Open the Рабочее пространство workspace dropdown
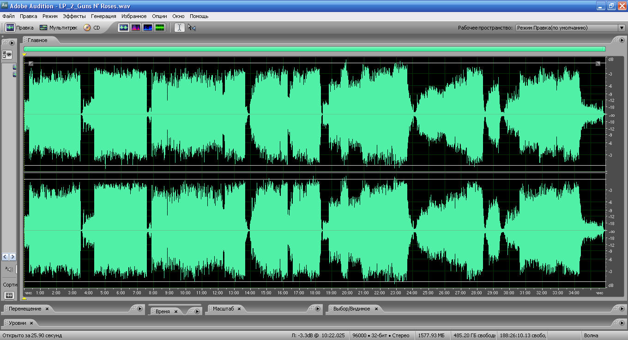 tap(570, 28)
